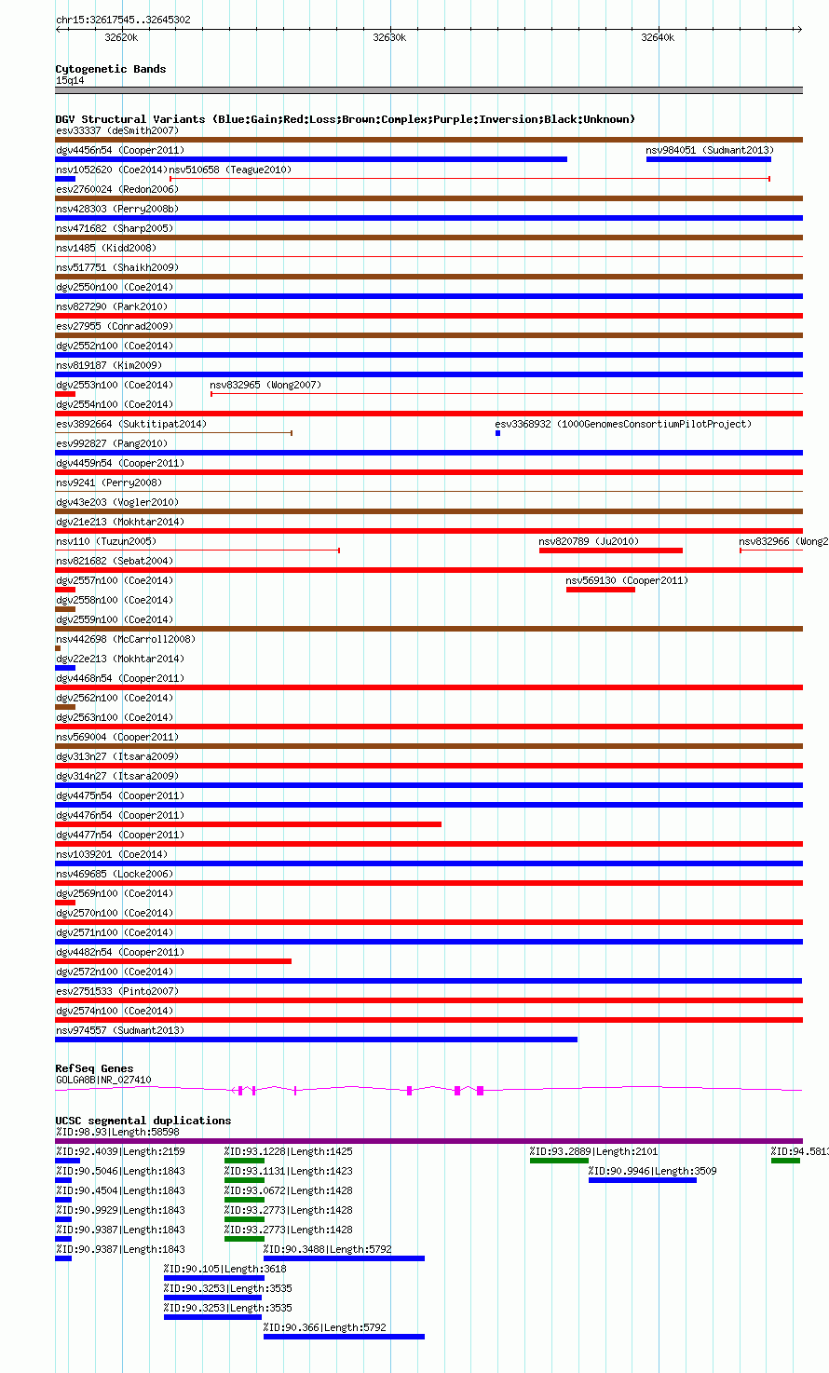Click the small blue esv3368932 feature box
829x1373 pixels.
(497, 433)
